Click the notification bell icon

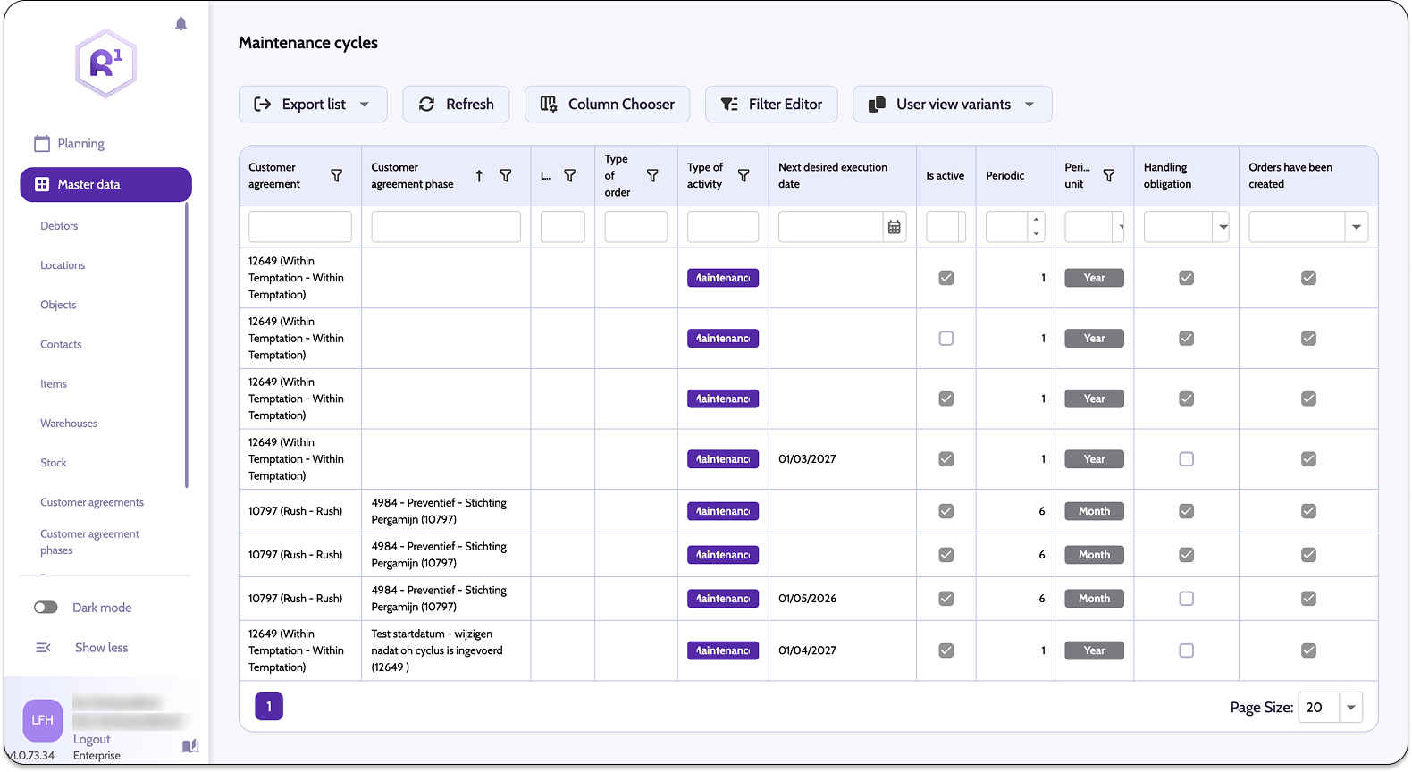[x=181, y=24]
